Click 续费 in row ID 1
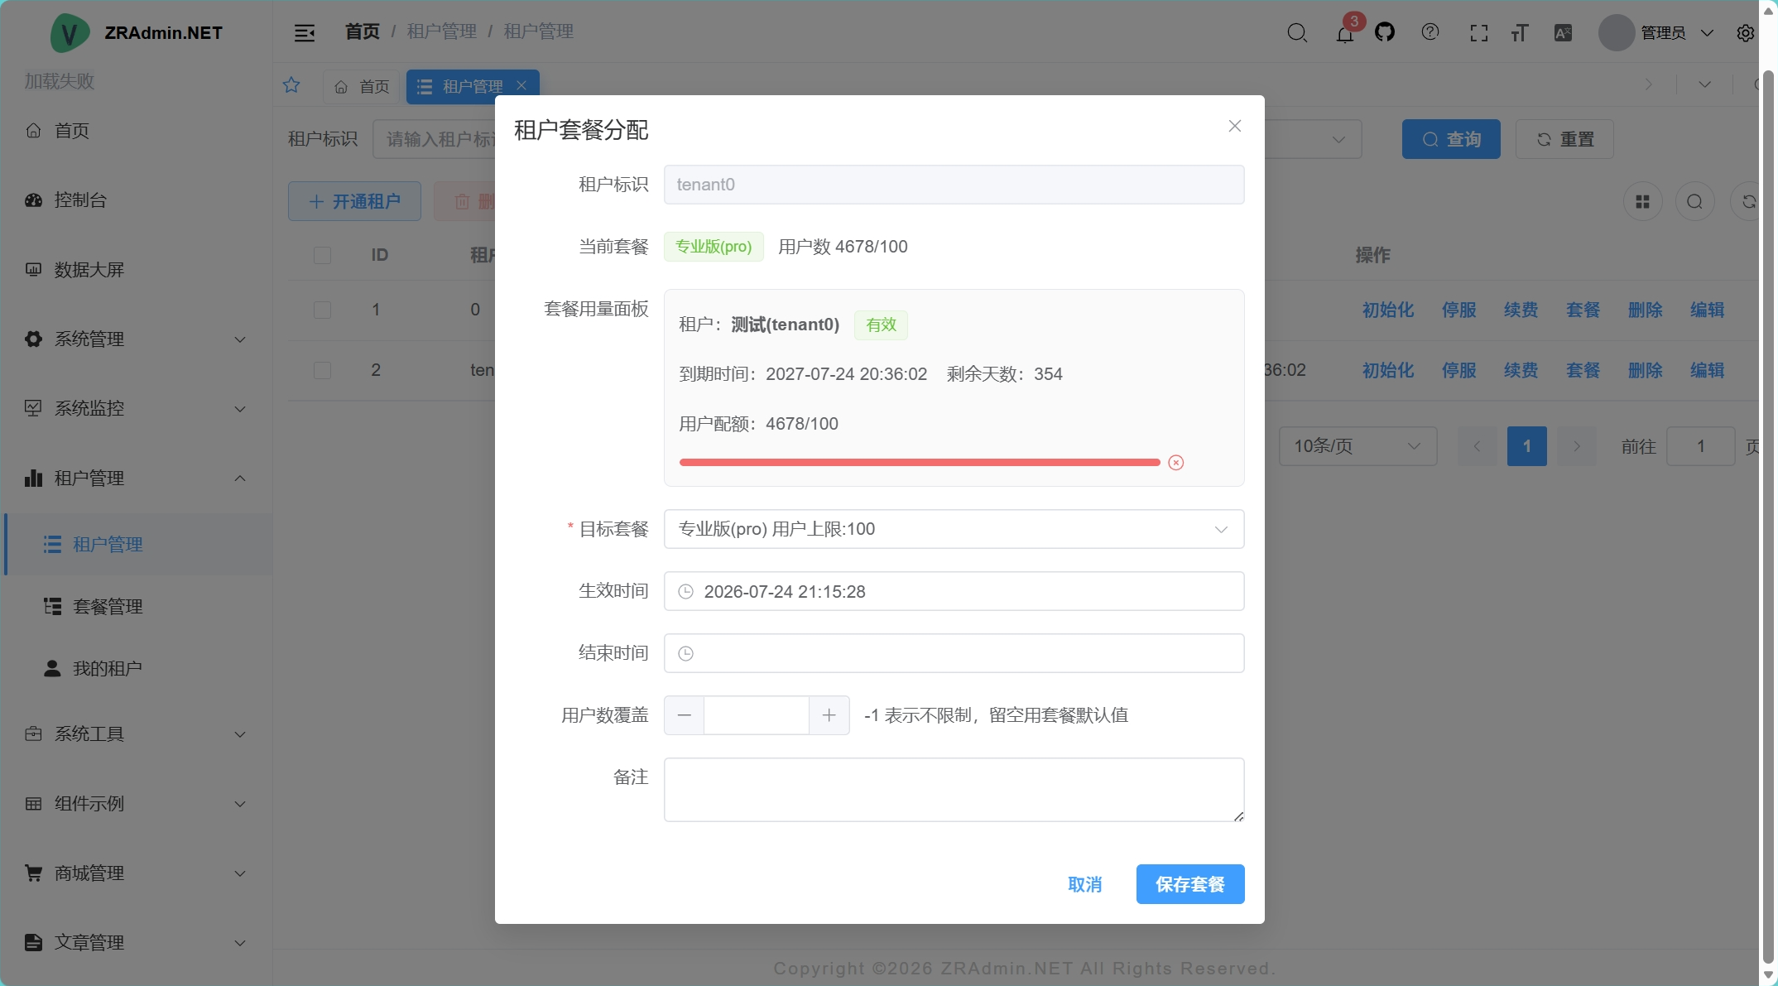The width and height of the screenshot is (1778, 986). [x=1521, y=310]
